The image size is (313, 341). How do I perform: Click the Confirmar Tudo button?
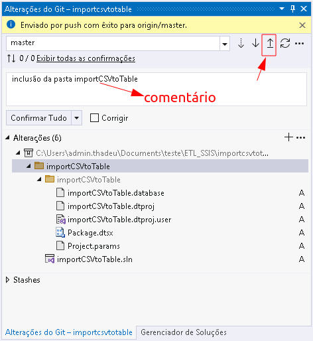click(38, 118)
